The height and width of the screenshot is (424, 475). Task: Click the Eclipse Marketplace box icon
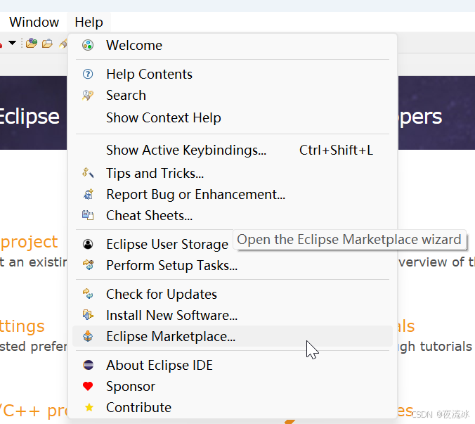tap(88, 336)
